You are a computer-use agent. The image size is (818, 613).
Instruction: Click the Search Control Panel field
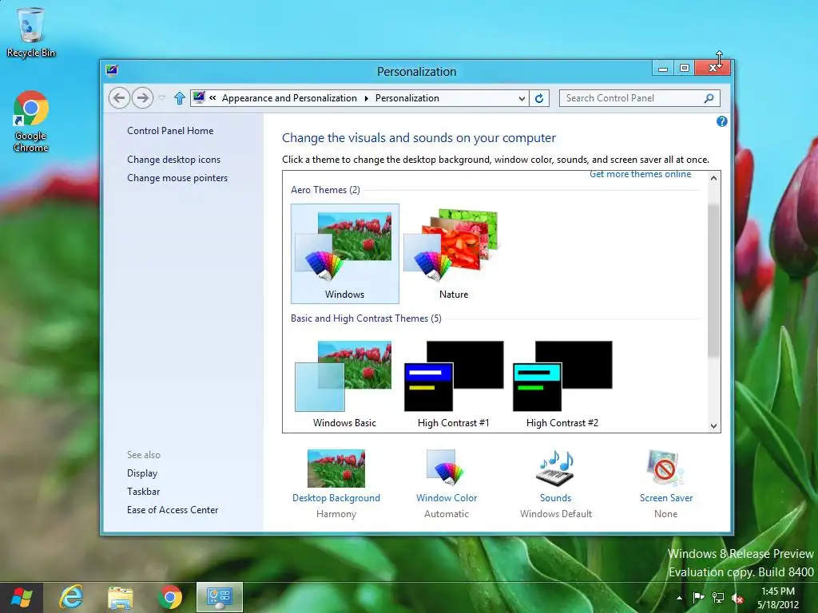[640, 98]
